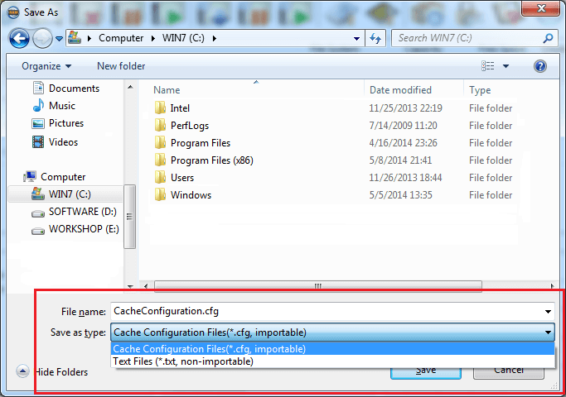Select WIN7 (C:) in the address breadcrumb

[x=183, y=38]
